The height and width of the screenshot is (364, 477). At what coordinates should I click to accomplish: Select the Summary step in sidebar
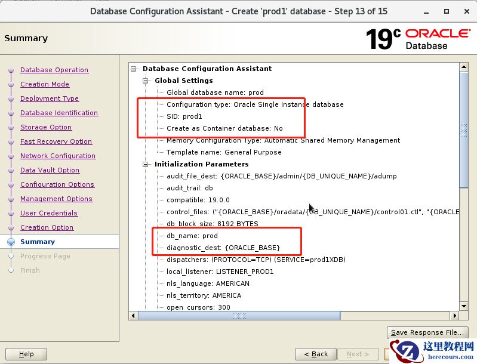tap(38, 242)
